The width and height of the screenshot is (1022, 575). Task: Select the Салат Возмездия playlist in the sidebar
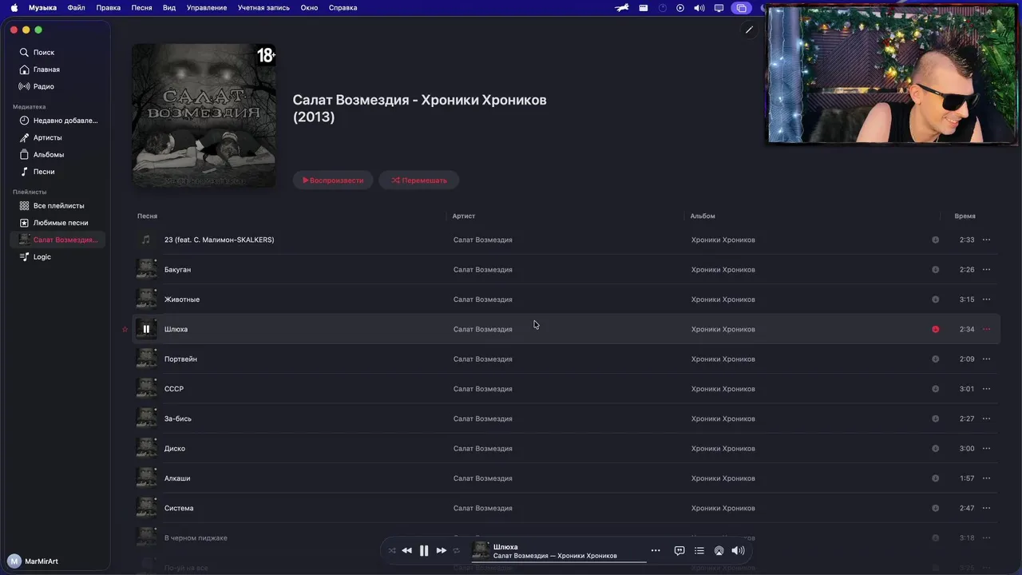coord(57,240)
